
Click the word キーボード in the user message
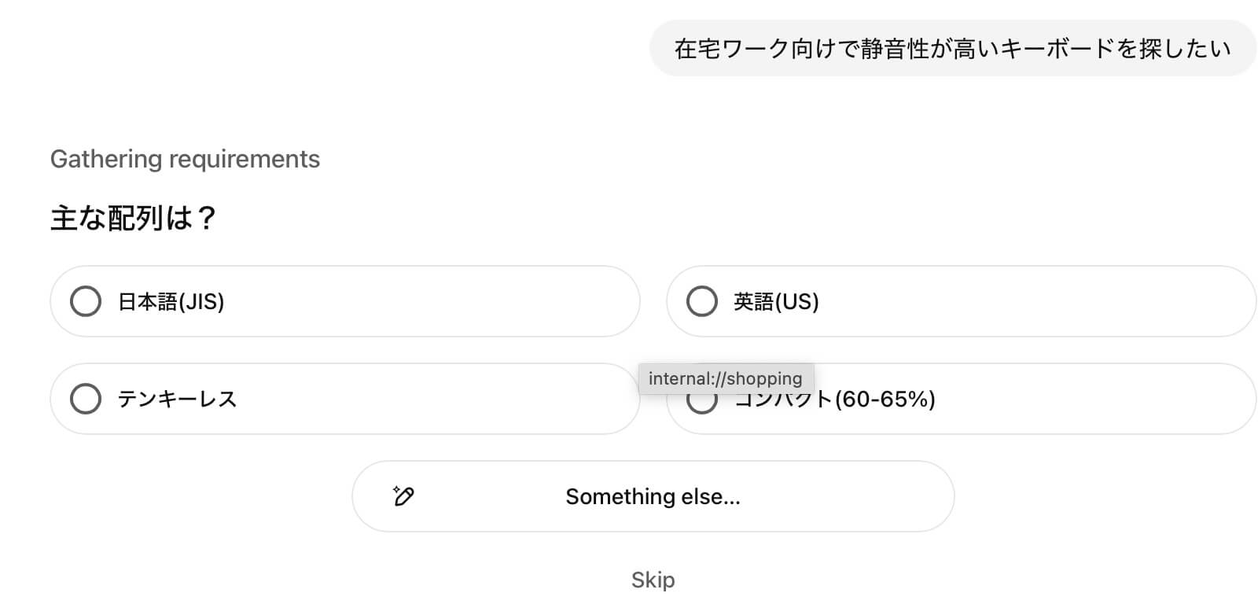coord(1046,49)
